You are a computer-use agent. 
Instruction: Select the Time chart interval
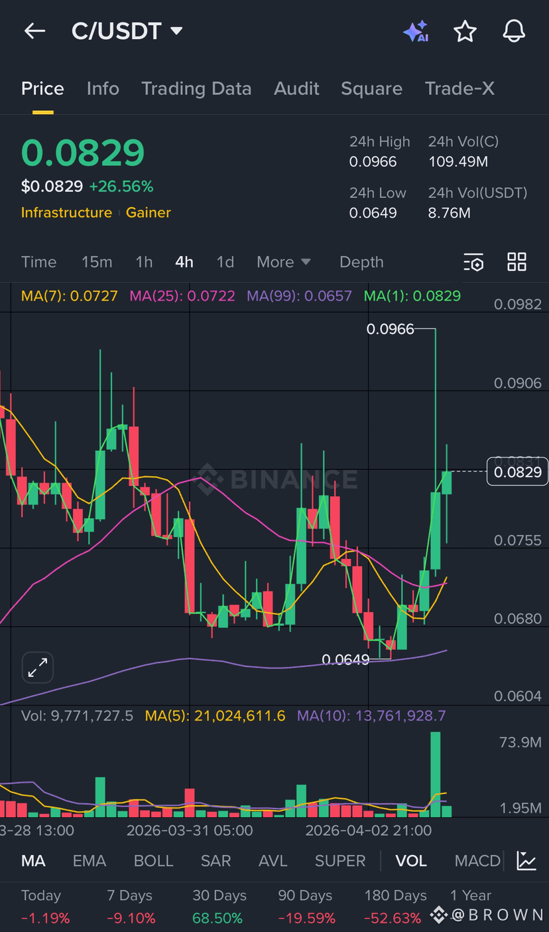pos(38,262)
